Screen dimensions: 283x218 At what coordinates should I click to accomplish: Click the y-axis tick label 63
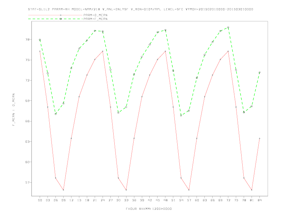click(x=28, y=141)
